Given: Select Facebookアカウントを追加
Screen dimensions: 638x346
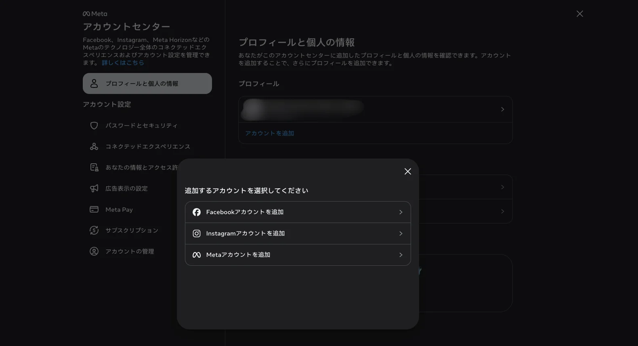Looking at the screenshot, I should pyautogui.click(x=298, y=212).
